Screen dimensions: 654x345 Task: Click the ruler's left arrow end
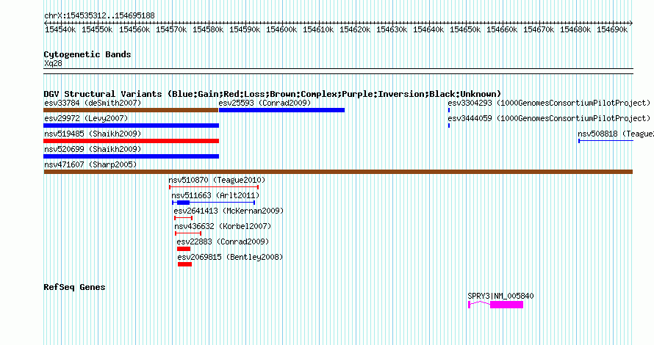(46, 23)
